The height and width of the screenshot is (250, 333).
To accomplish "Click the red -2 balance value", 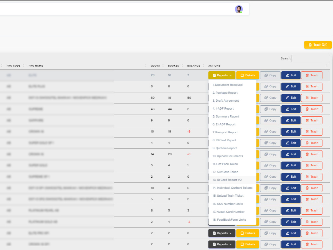I will [188, 222].
